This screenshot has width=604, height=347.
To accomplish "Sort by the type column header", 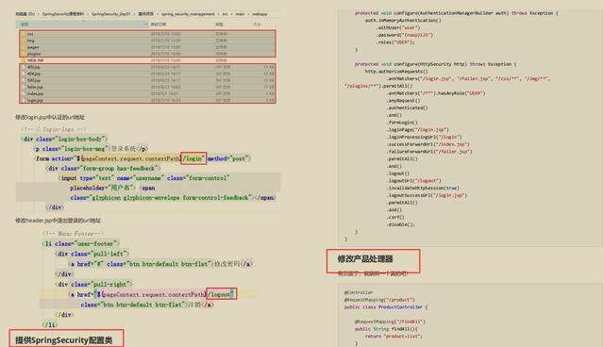I will (x=219, y=25).
